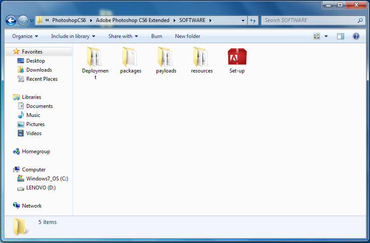Open the payloads folder icon
The height and width of the screenshot is (243, 370).
[166, 57]
